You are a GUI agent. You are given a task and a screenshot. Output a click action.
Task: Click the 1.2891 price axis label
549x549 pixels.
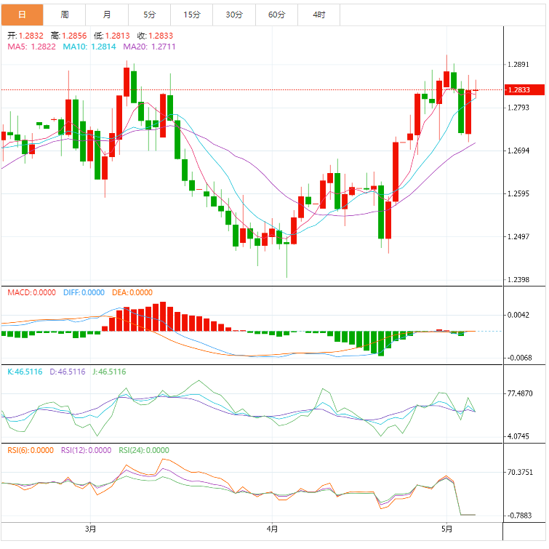518,65
